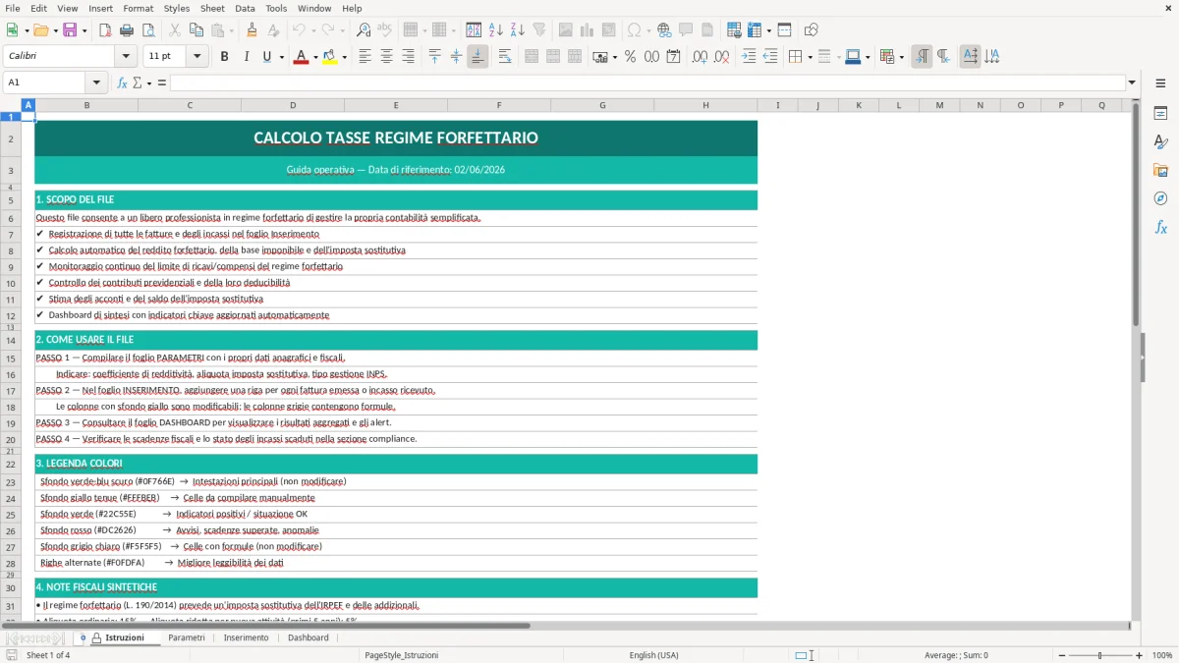Open the Sort dialog icon

[x=474, y=30]
